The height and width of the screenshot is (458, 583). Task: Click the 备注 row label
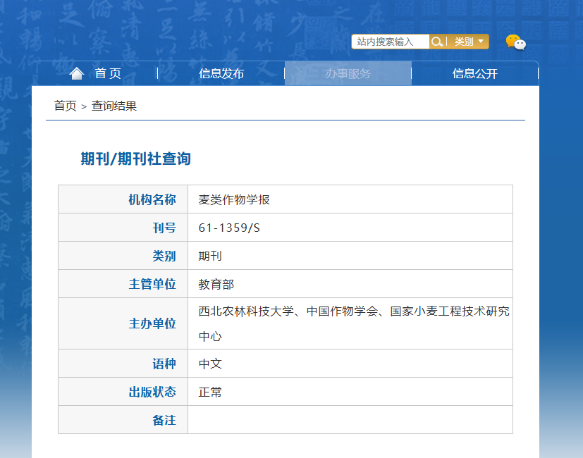164,420
